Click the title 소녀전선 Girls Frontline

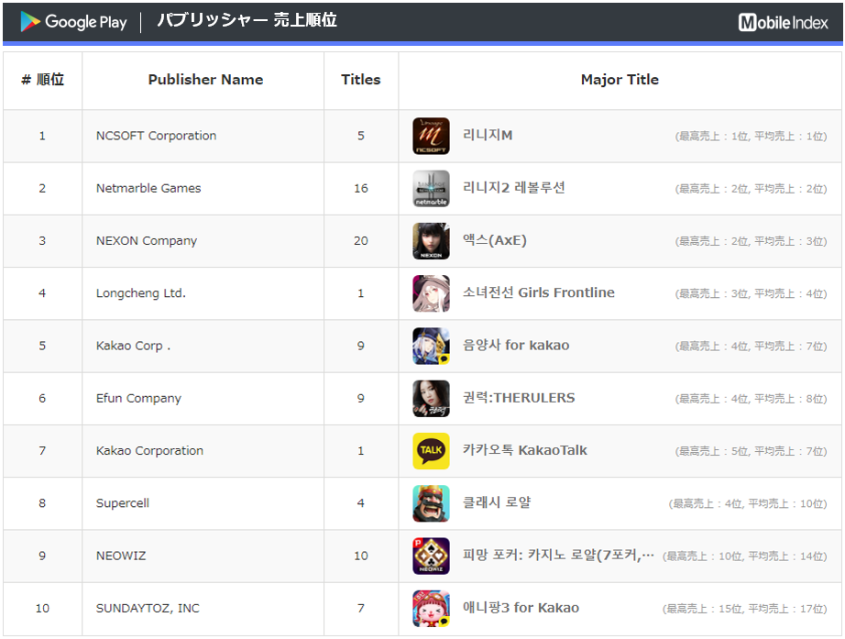pos(539,292)
